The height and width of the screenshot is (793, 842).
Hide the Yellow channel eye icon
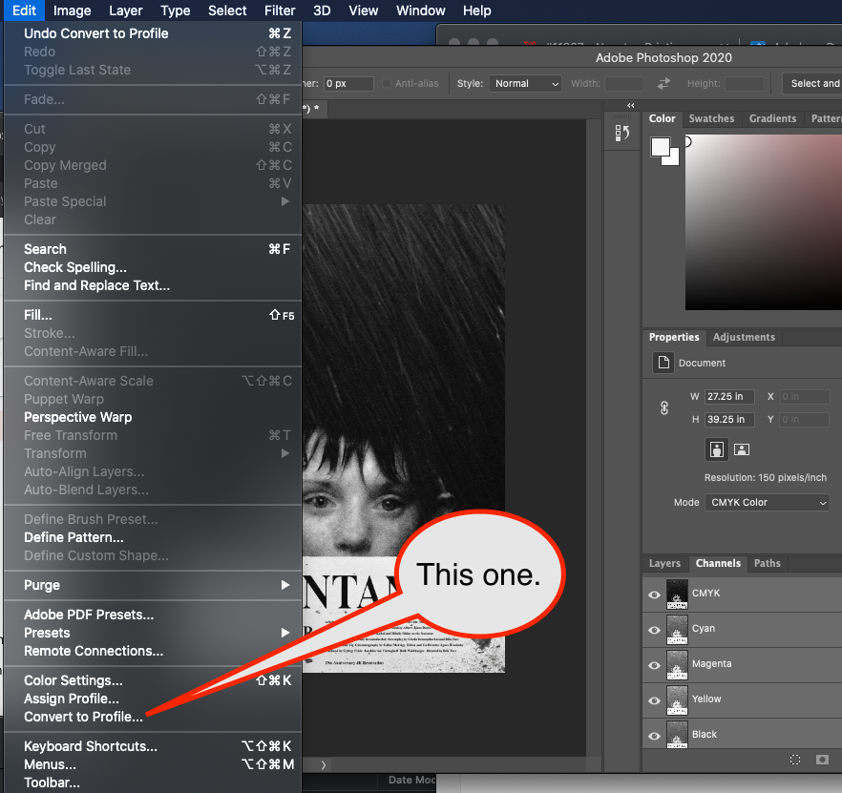655,699
